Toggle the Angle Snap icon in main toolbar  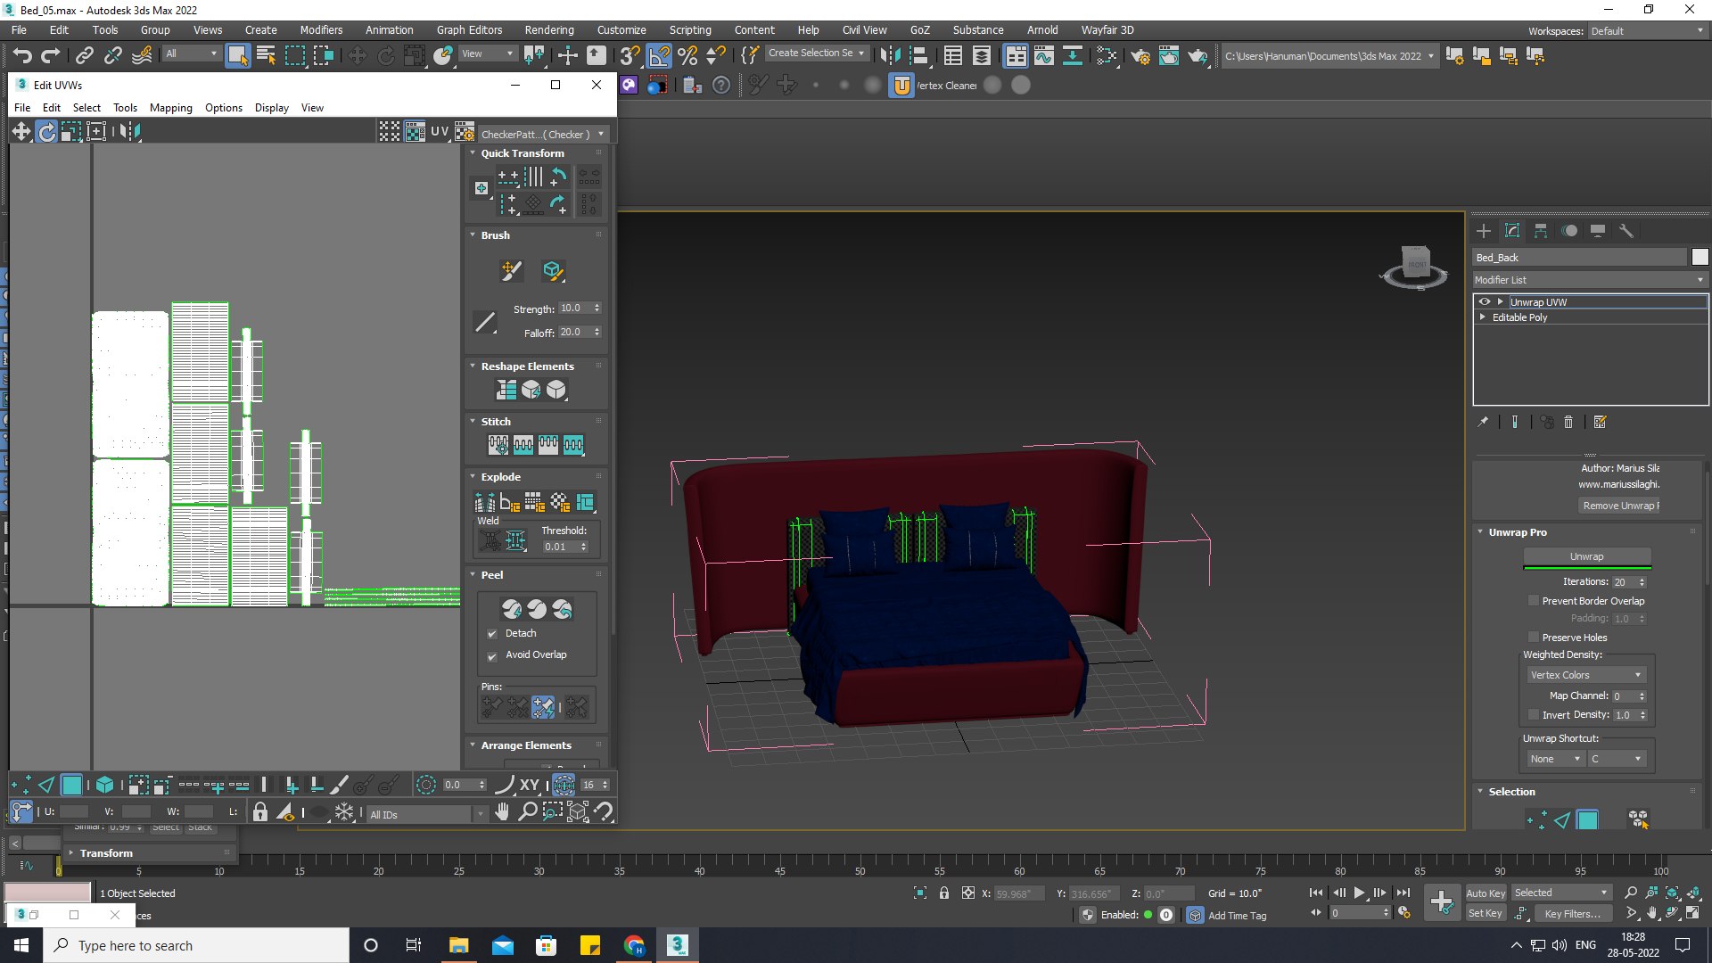point(659,55)
